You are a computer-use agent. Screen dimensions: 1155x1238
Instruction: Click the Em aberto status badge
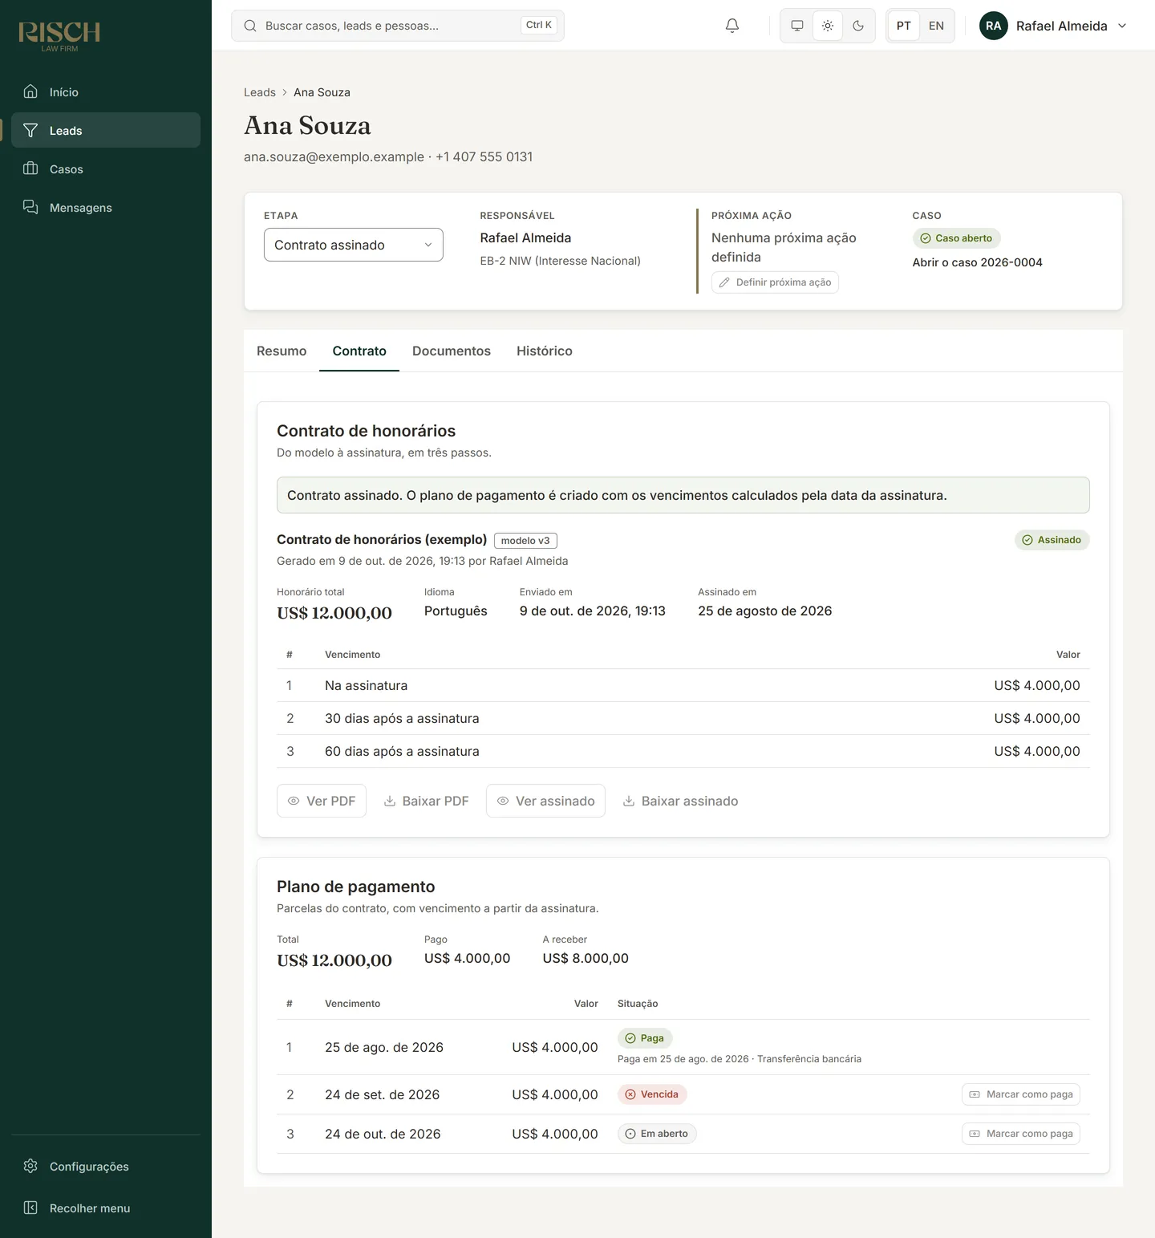pos(657,1134)
